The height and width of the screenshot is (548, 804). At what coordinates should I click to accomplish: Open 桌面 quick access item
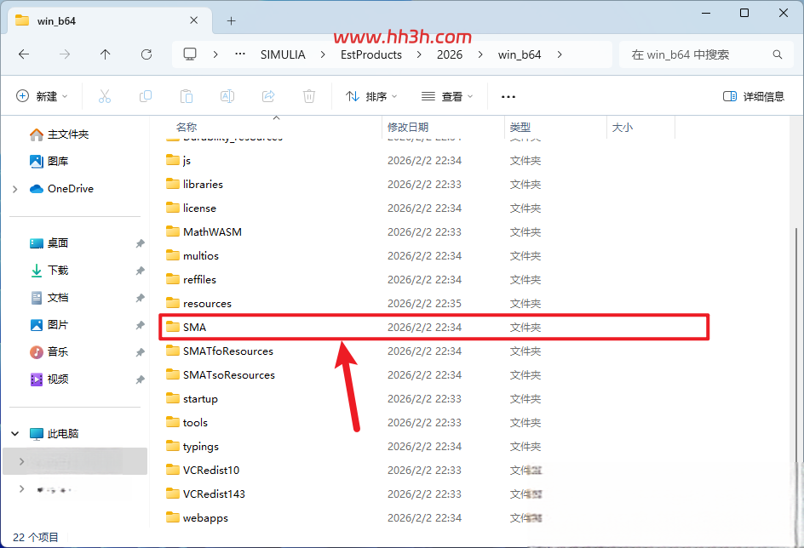point(49,243)
